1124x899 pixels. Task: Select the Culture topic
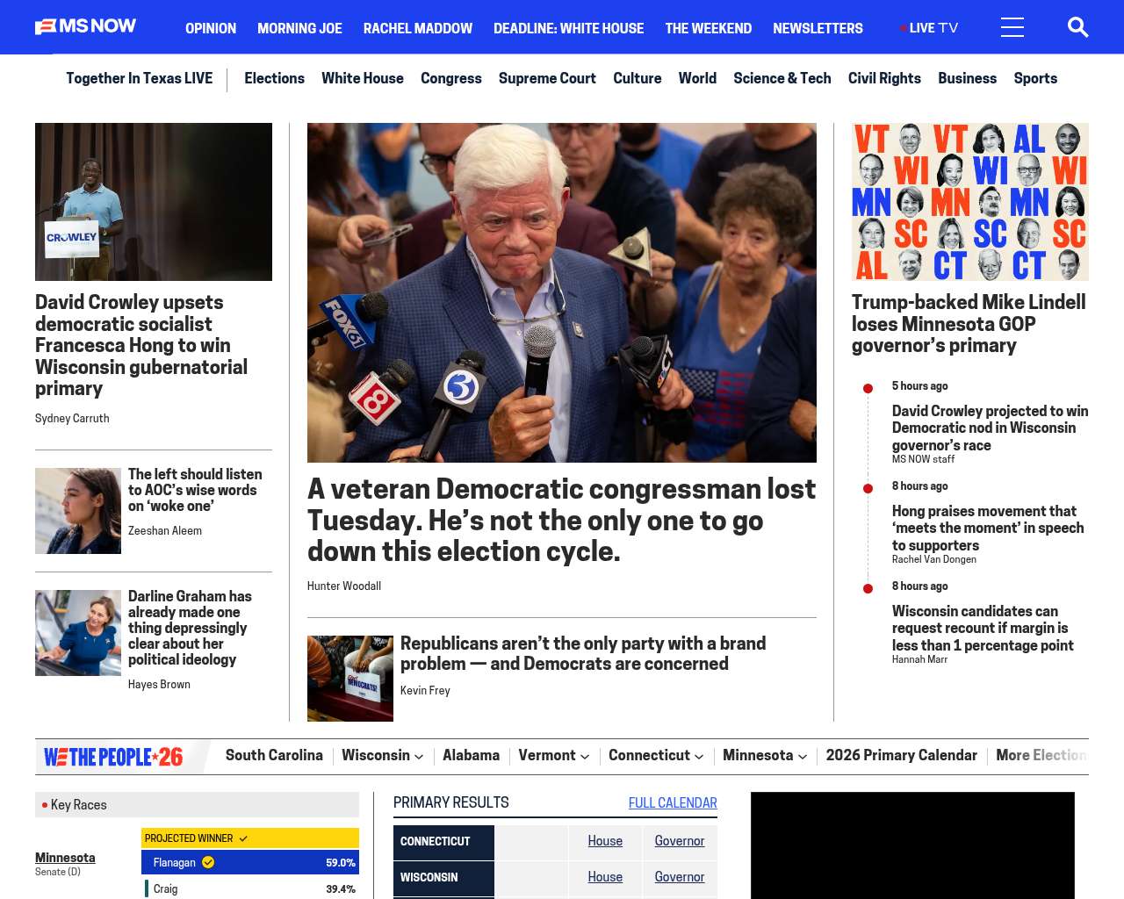click(x=638, y=78)
